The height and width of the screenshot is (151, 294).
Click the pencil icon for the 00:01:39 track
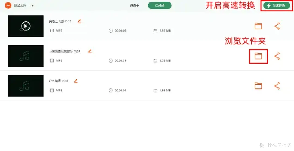(x=90, y=51)
